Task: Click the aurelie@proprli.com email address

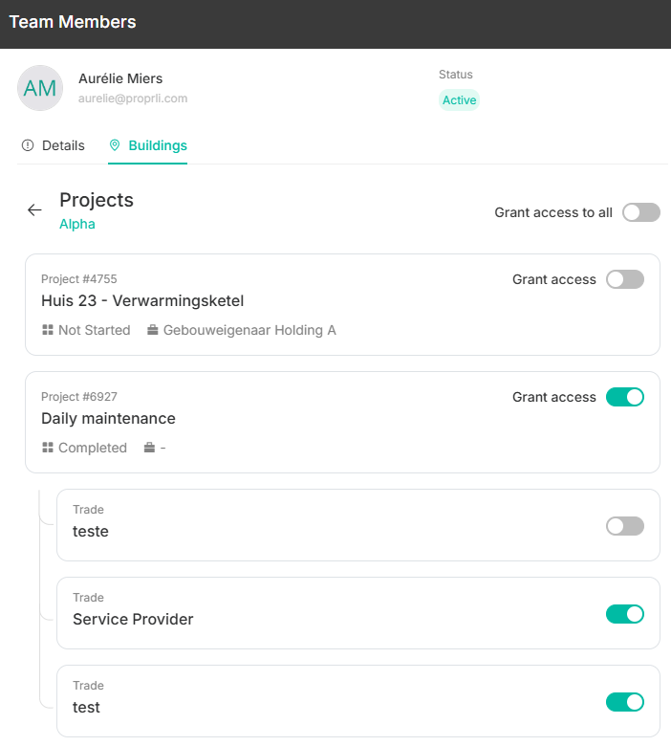Action: [133, 98]
